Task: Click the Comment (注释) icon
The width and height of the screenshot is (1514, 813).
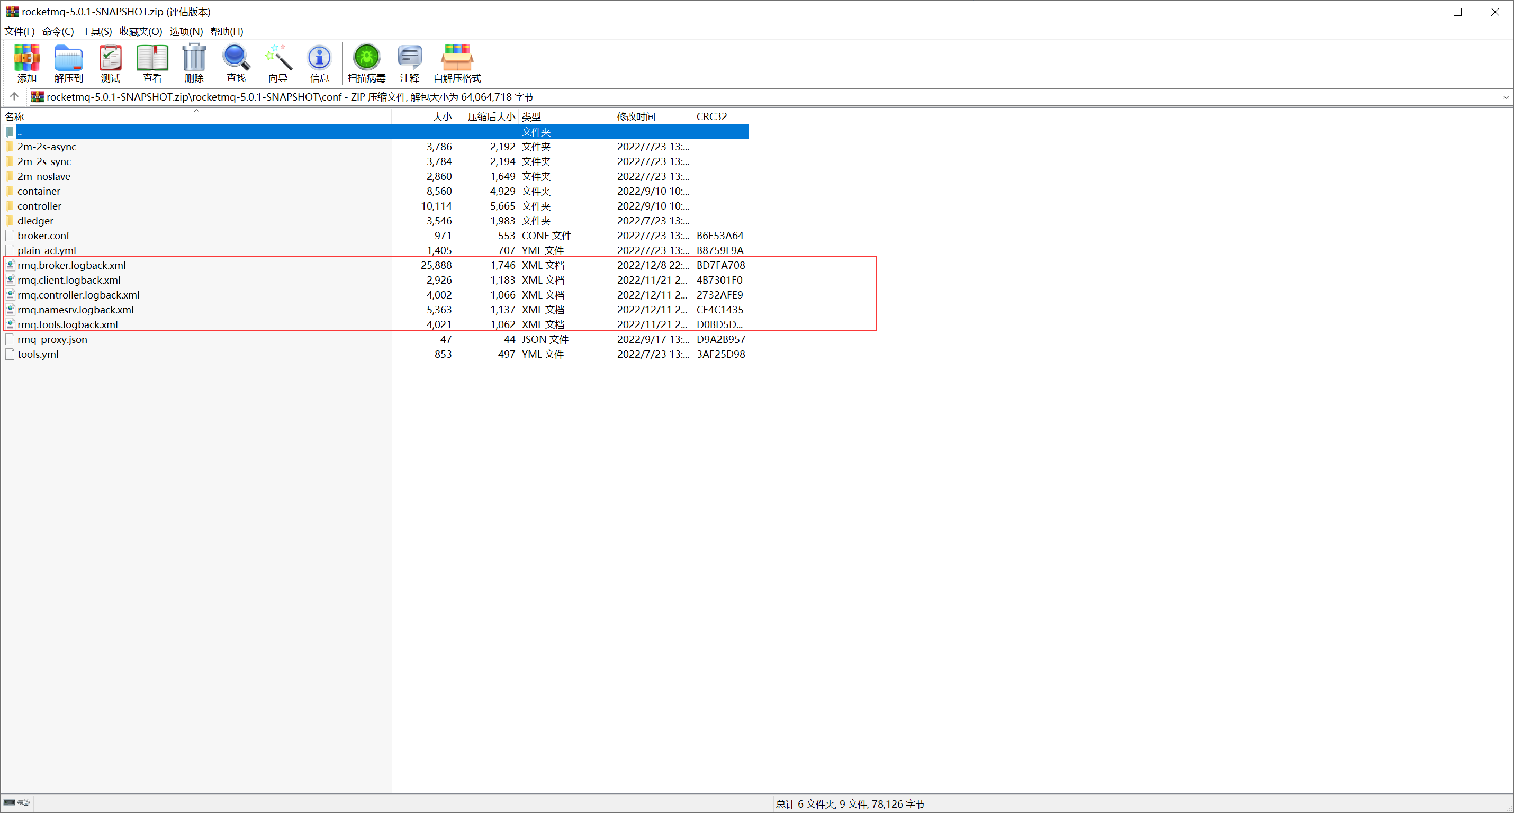Action: (409, 63)
